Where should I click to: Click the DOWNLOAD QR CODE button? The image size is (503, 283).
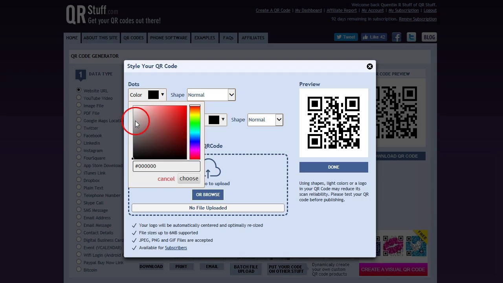[x=400, y=156]
